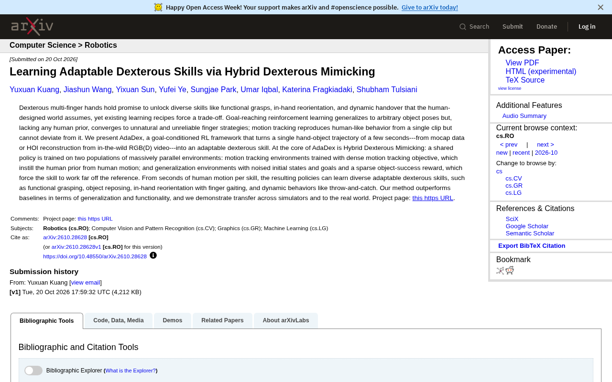Switch to the Code, Data, Media tab
This screenshot has width=612, height=382.
pos(119,320)
